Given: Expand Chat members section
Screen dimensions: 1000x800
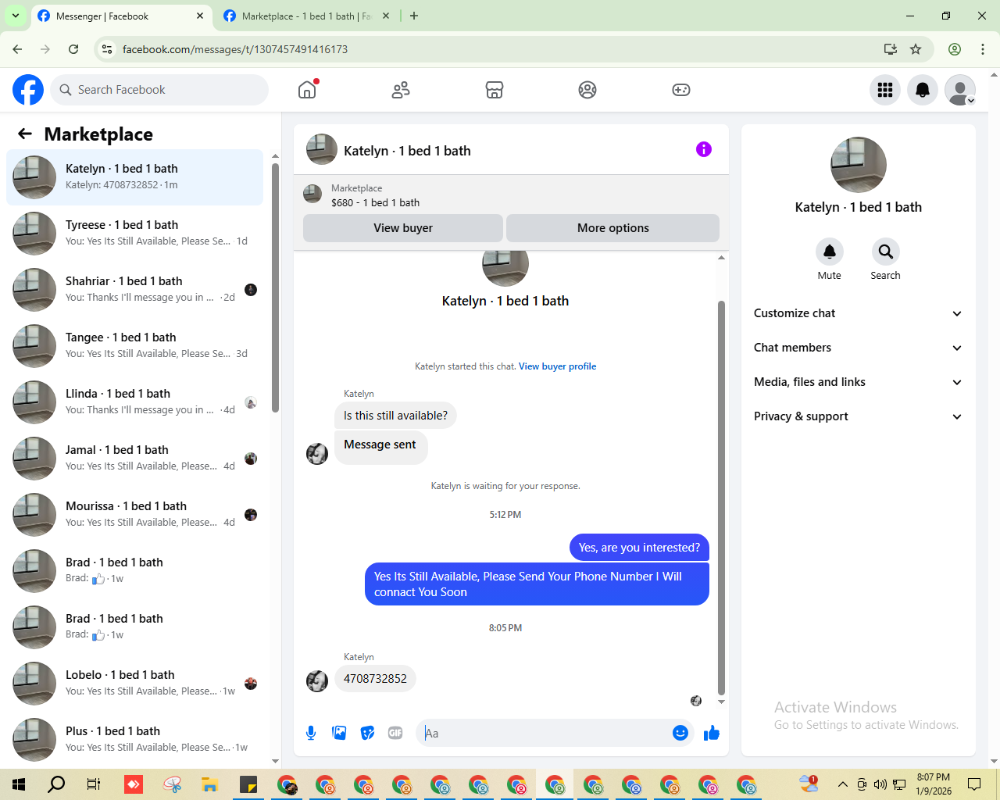Looking at the screenshot, I should point(858,348).
